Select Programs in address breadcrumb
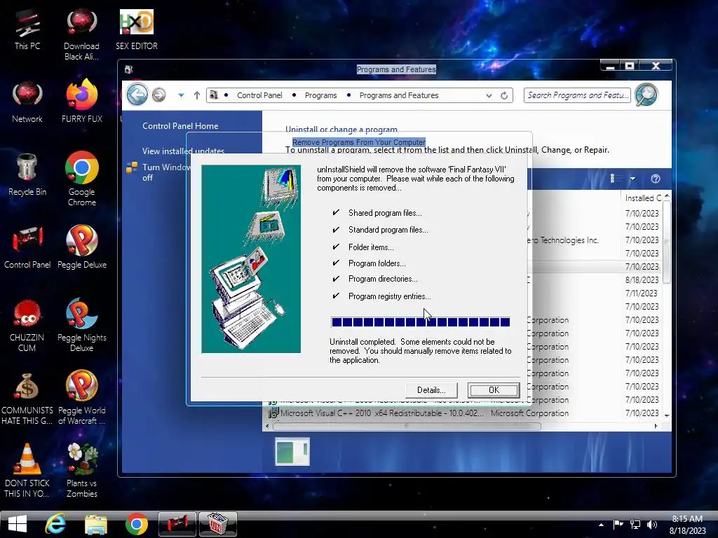718x538 pixels. coord(320,95)
